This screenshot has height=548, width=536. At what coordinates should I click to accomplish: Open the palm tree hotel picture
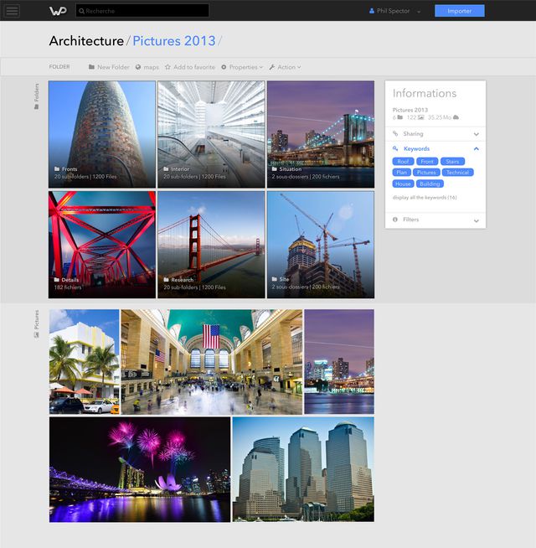pyautogui.click(x=85, y=362)
